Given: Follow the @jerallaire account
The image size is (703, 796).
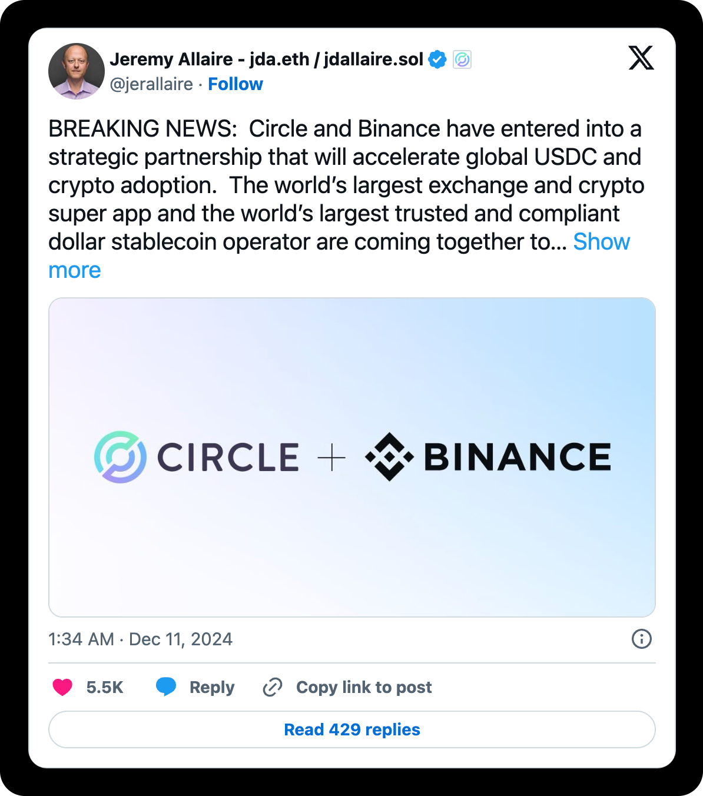Looking at the screenshot, I should (x=236, y=84).
